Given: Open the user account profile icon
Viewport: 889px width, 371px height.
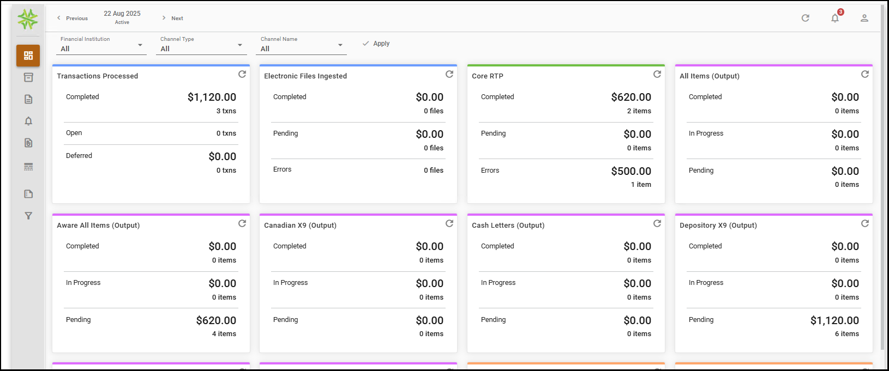Looking at the screenshot, I should pos(864,18).
